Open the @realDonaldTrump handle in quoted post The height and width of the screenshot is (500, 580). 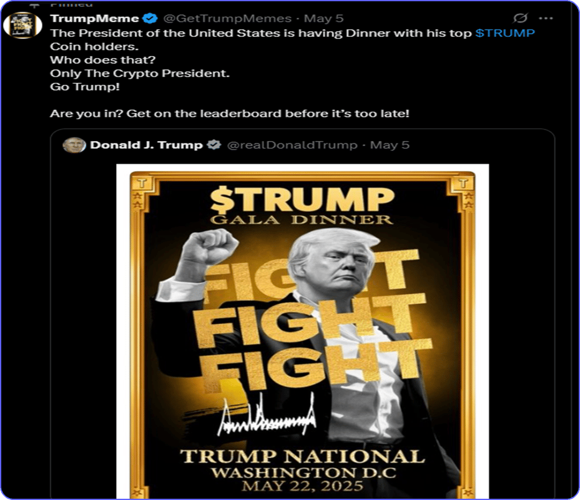(292, 145)
